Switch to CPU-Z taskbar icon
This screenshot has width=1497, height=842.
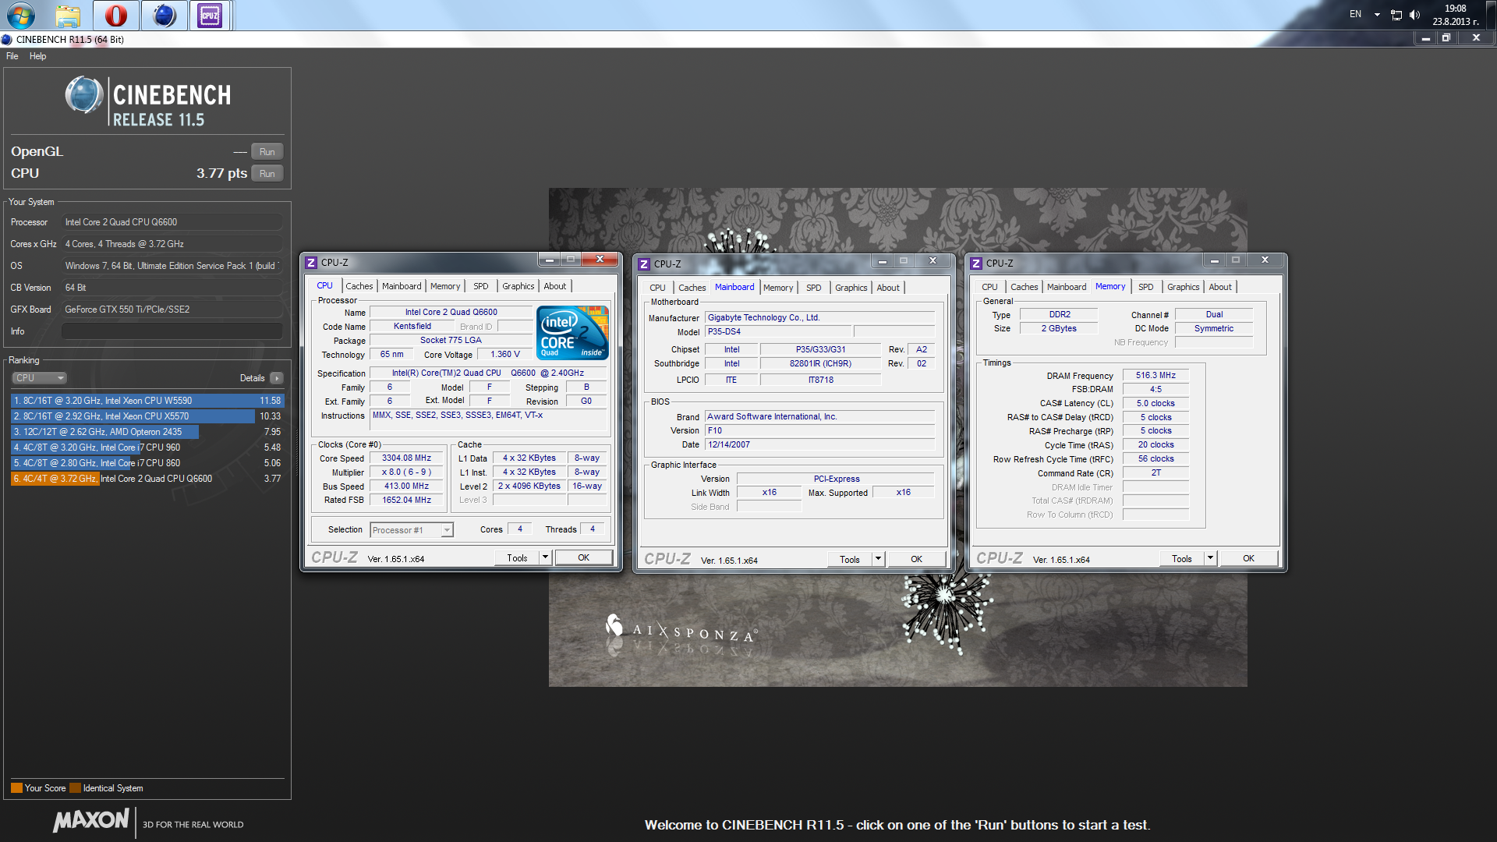(210, 15)
